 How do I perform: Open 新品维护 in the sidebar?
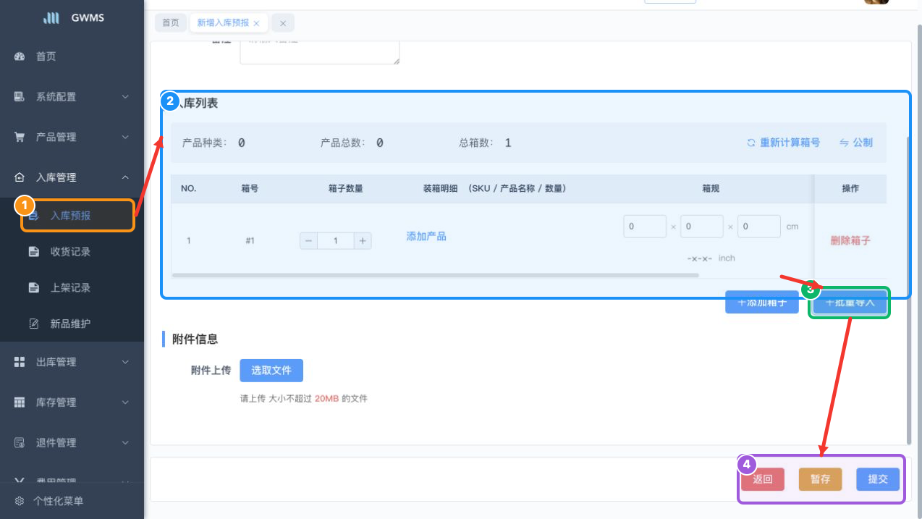tap(72, 324)
